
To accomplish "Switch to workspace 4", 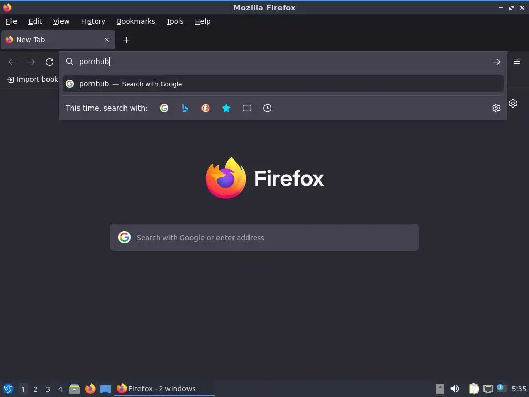I will pyautogui.click(x=60, y=389).
